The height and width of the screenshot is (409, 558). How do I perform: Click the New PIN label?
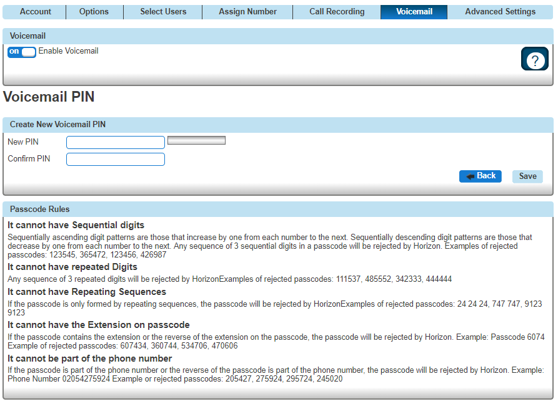tap(23, 142)
